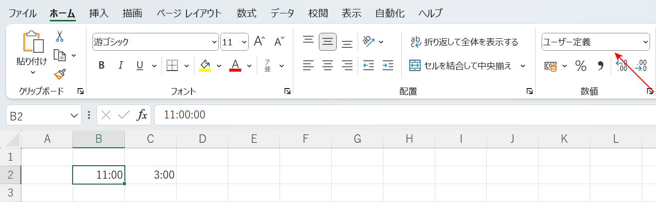Open the Name Box dropdown arrow
This screenshot has height=202, width=656.
74,115
